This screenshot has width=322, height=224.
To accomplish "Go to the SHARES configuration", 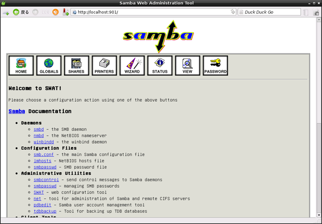I will (x=77, y=65).
